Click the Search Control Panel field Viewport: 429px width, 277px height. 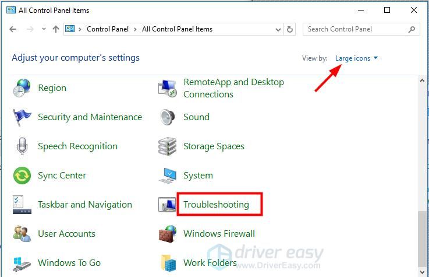point(355,29)
